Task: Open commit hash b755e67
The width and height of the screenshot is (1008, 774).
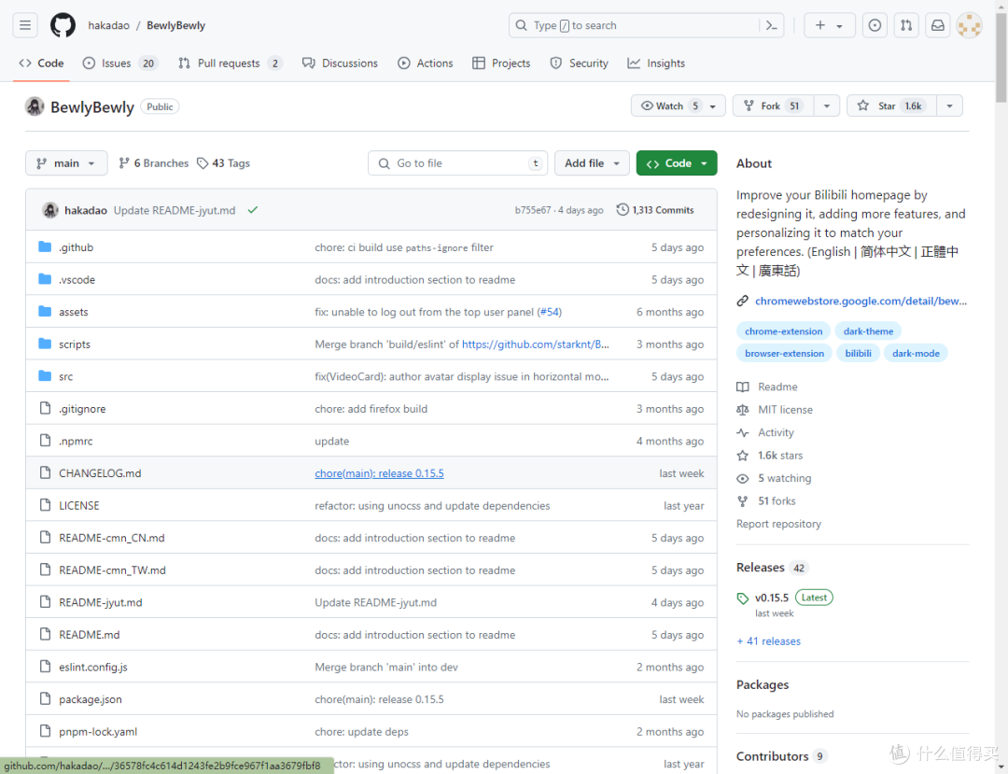Action: 532,210
